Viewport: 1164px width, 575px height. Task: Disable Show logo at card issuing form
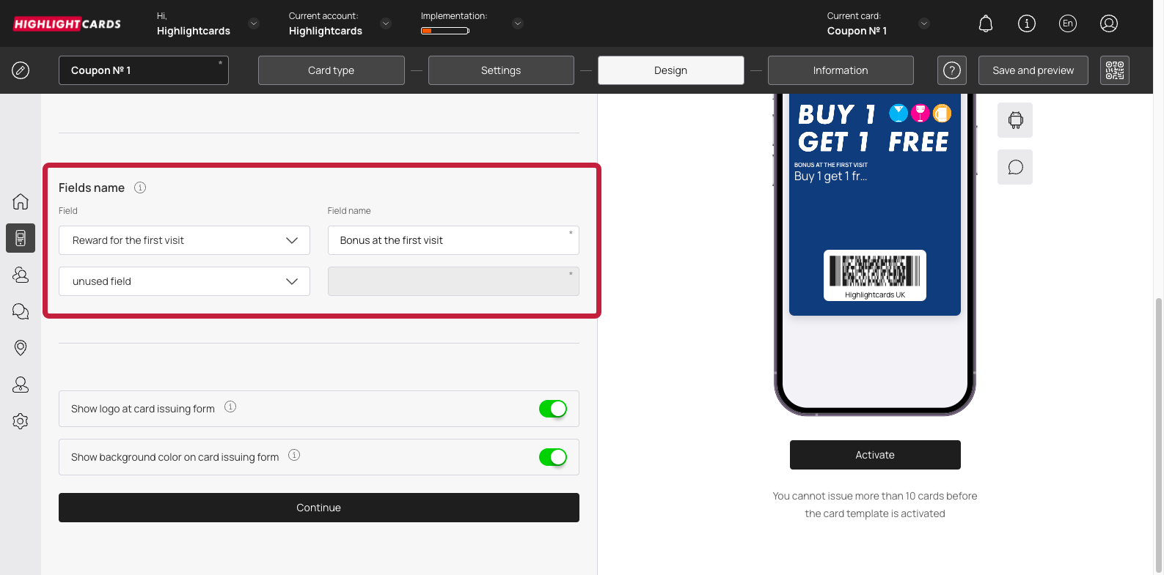click(552, 409)
